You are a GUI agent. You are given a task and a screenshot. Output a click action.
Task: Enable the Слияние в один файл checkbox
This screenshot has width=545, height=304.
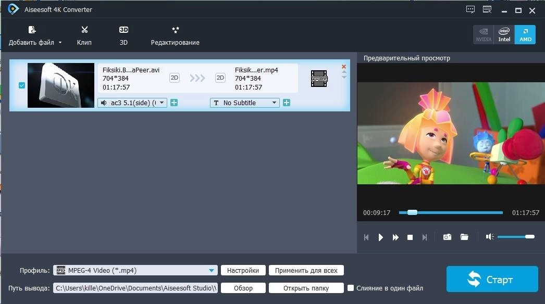tap(351, 288)
